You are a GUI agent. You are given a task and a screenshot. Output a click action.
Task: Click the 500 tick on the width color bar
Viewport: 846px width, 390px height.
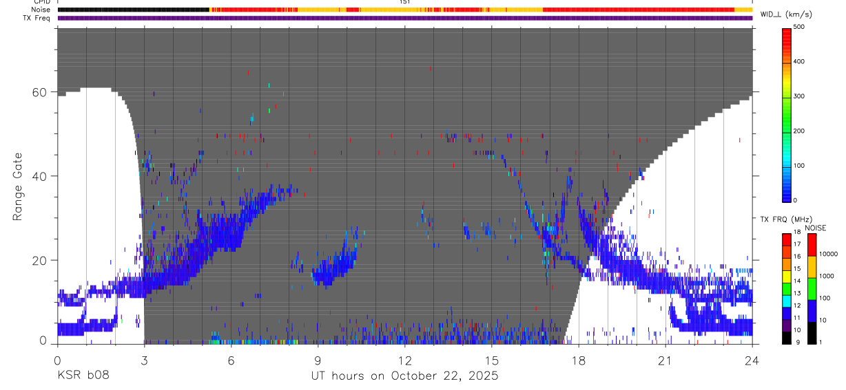[799, 28]
